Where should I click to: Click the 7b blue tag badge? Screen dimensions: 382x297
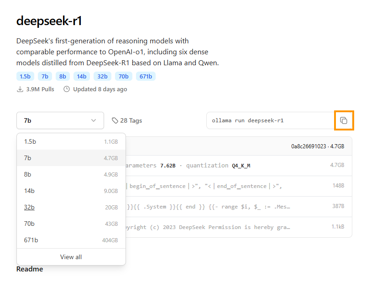pyautogui.click(x=45, y=77)
